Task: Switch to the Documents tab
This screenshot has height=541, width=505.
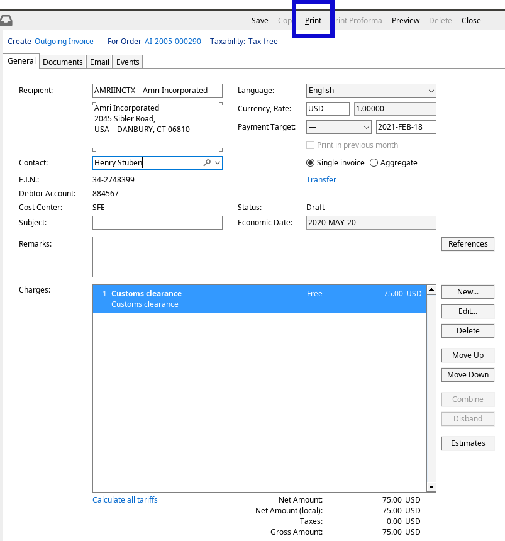Action: tap(62, 61)
